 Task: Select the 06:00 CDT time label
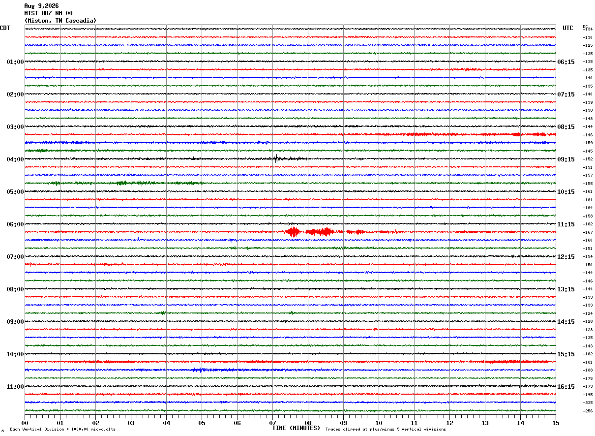tap(15, 224)
